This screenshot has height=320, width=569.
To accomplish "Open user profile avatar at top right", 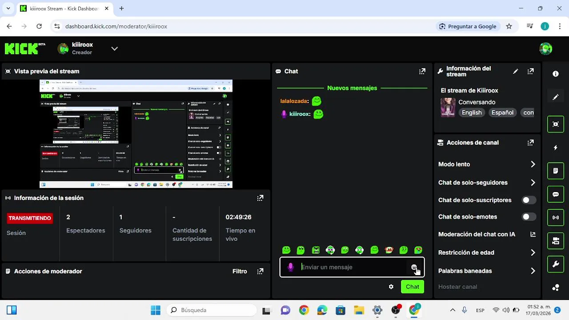I will coord(545,48).
